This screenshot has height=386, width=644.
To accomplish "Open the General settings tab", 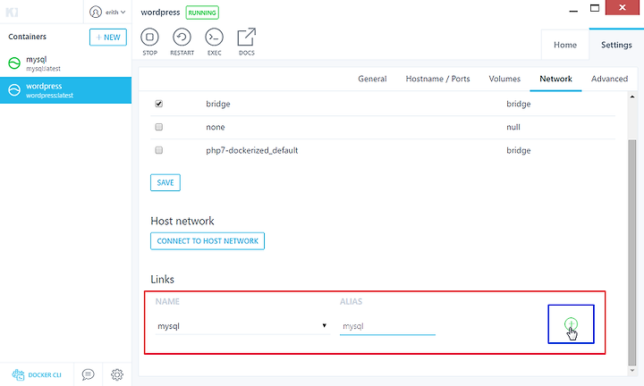I will (x=372, y=79).
